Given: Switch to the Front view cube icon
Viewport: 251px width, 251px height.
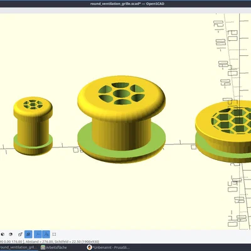Looking at the screenshot, I should [3, 234].
